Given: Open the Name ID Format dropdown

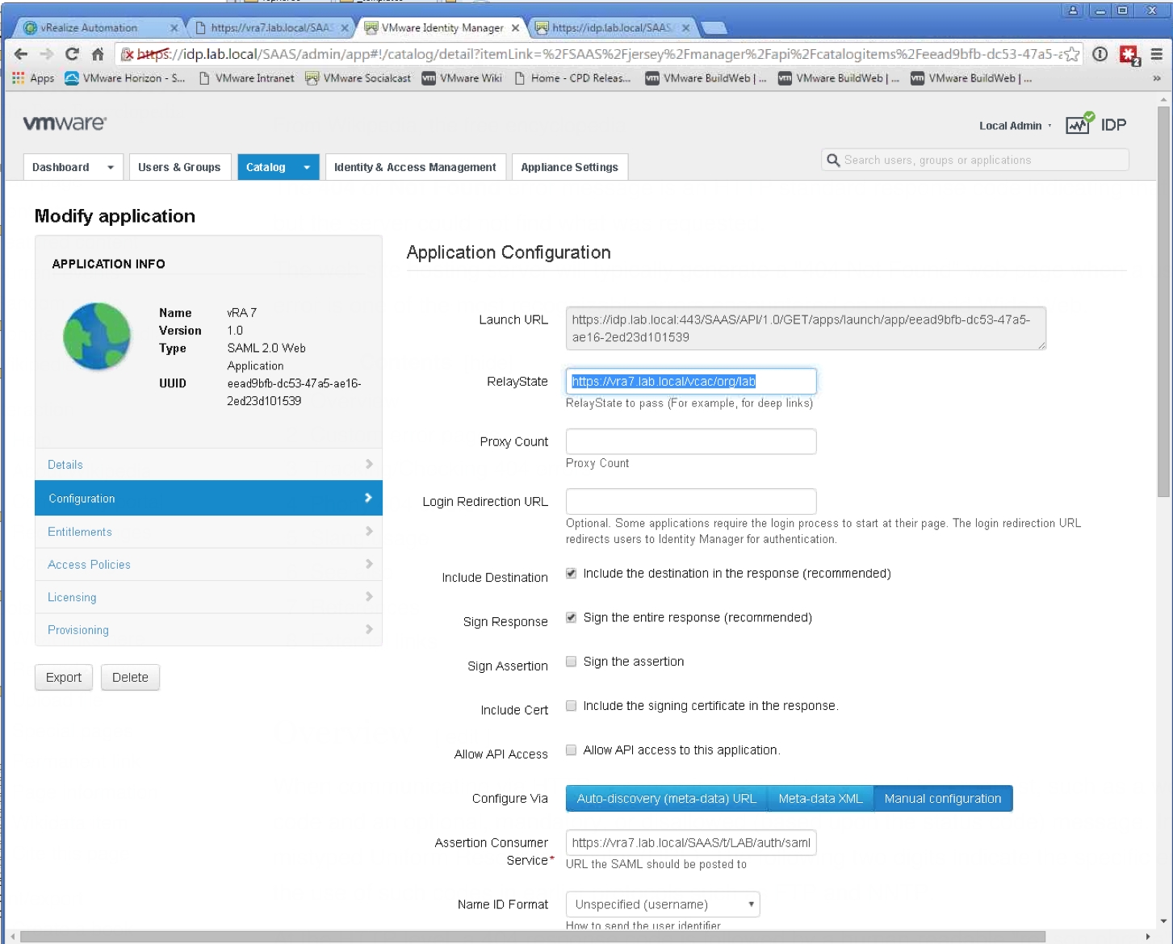Looking at the screenshot, I should click(x=663, y=904).
